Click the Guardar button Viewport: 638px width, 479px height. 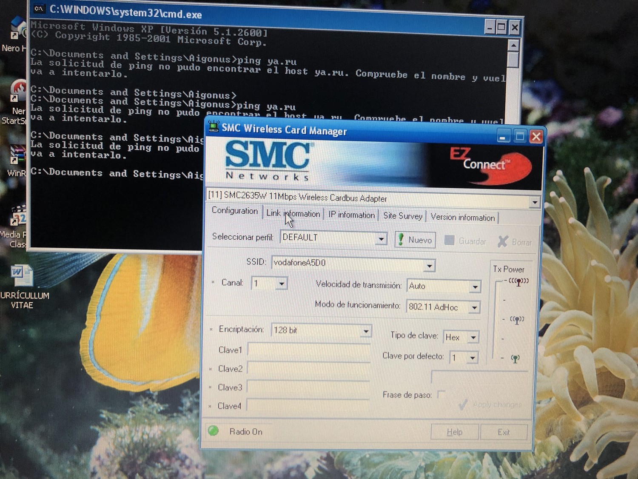coord(465,241)
